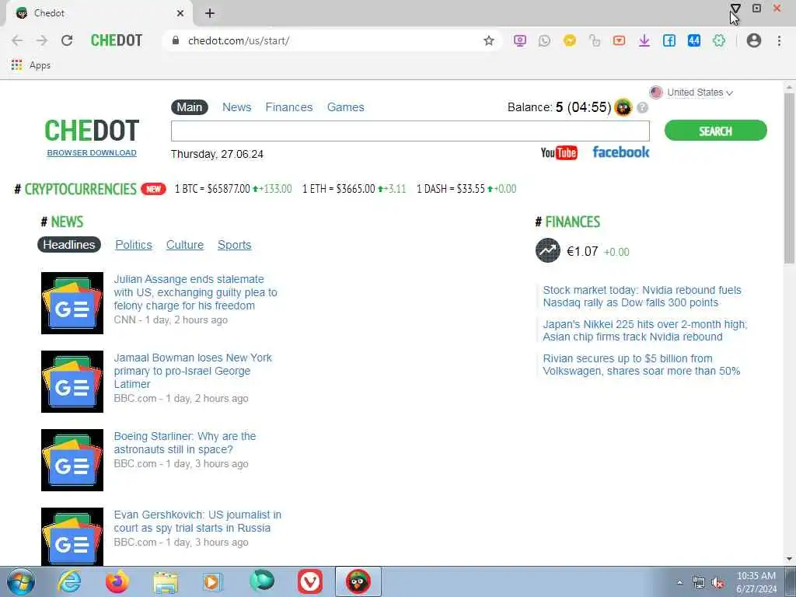Image resolution: width=796 pixels, height=597 pixels.
Task: Open the Rivian Volkswagen billion article
Action: [x=641, y=365]
